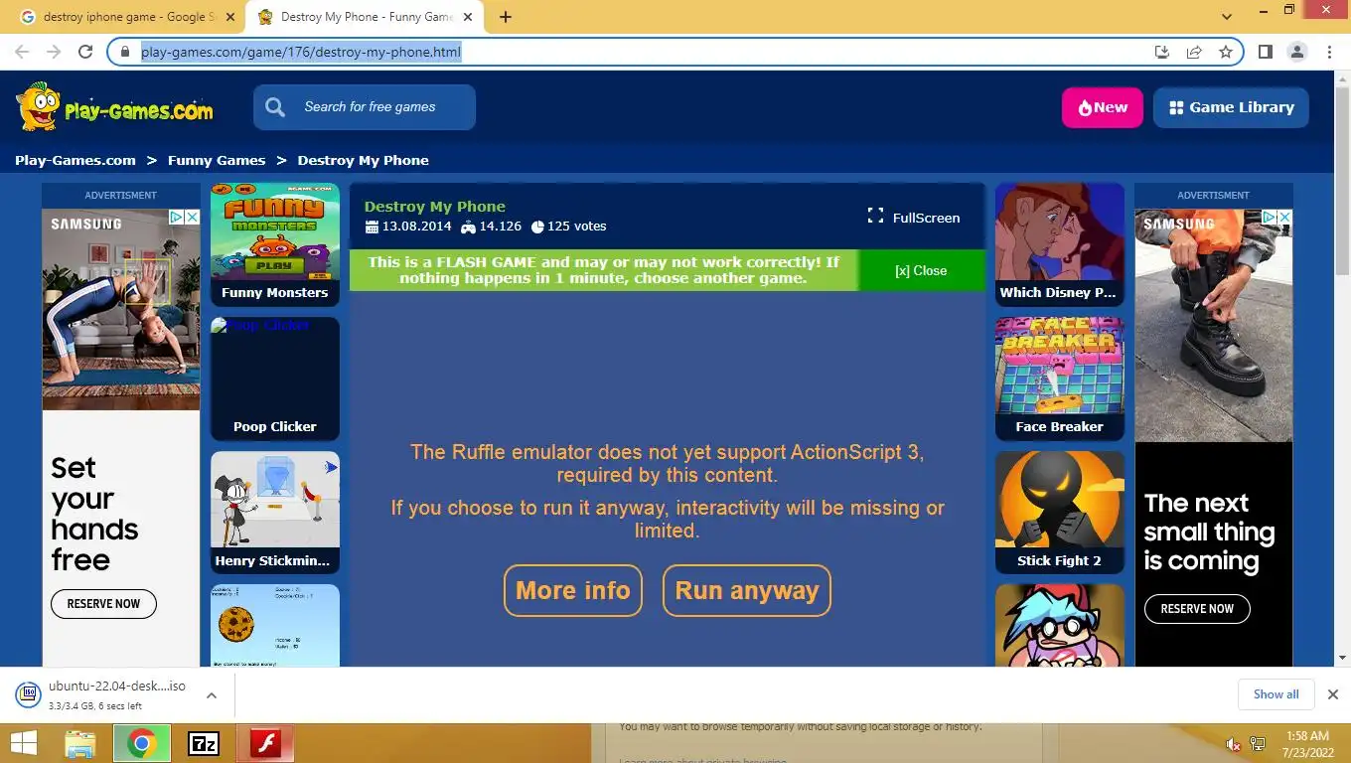Bookmark this page with the star icon
Image resolution: width=1351 pixels, height=763 pixels.
pyautogui.click(x=1226, y=52)
